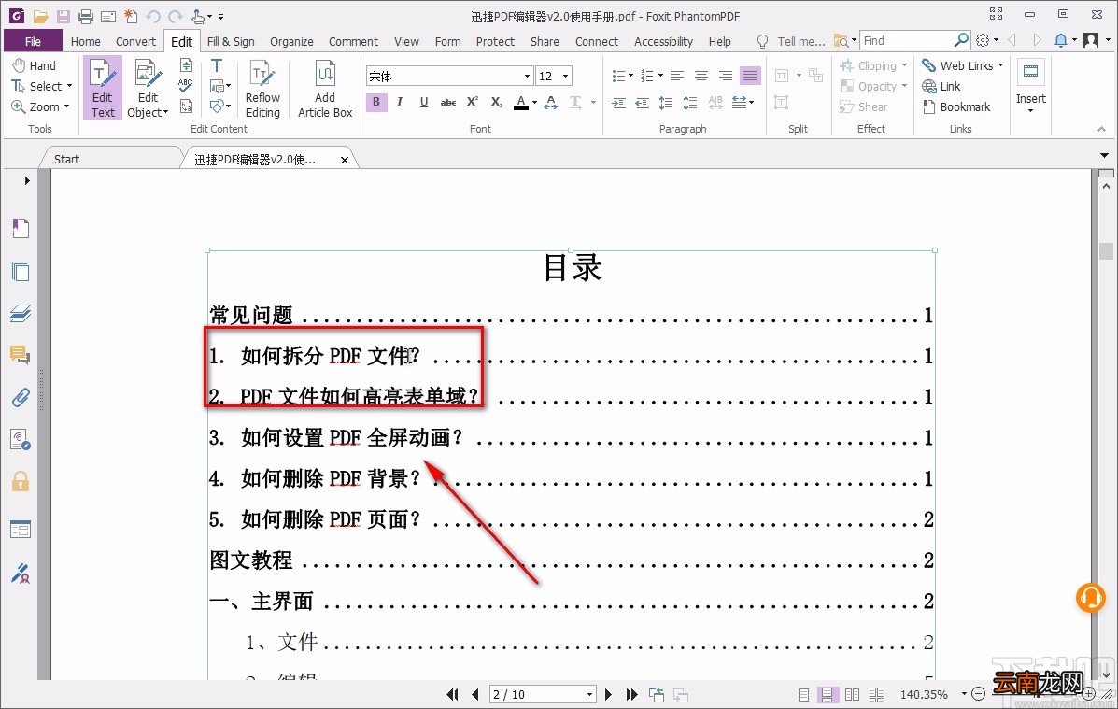Switch to the Home tab

click(x=86, y=41)
